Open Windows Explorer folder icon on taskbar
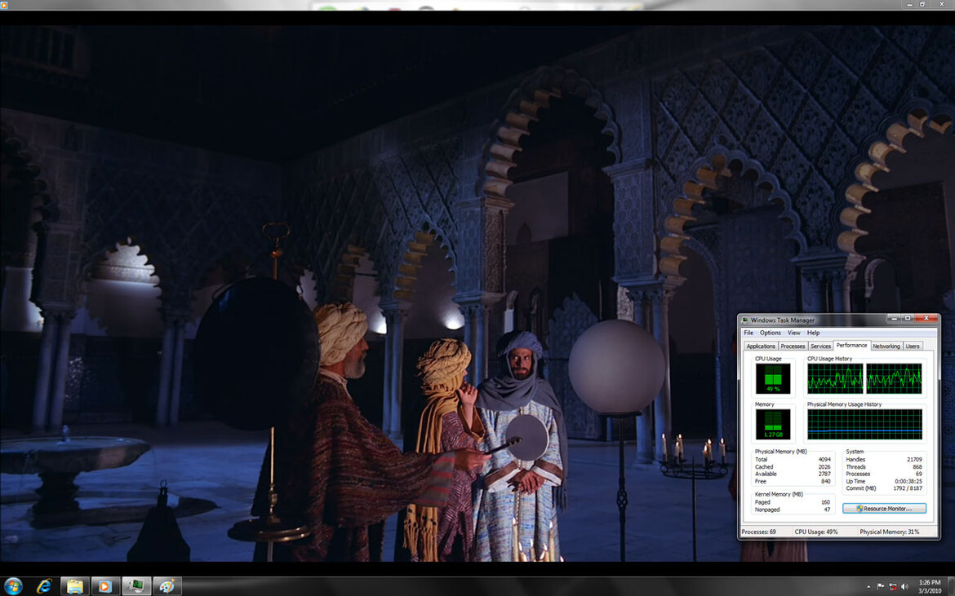This screenshot has width=955, height=596. pyautogui.click(x=75, y=586)
